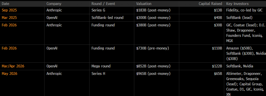The width and height of the screenshot is (266, 96).
Task: Click the Company column header
Action: coord(54,4)
